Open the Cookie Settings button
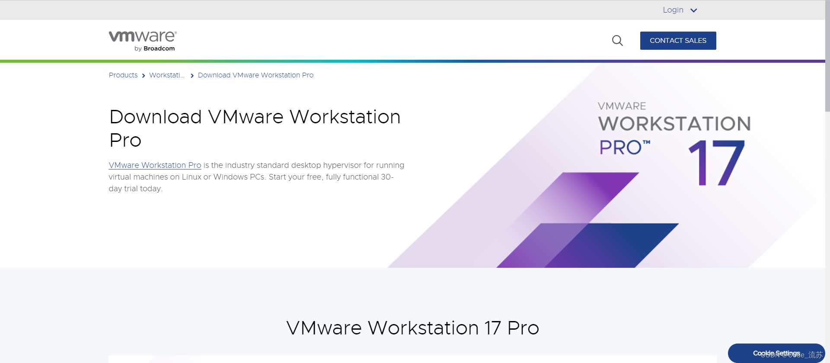 pos(776,353)
